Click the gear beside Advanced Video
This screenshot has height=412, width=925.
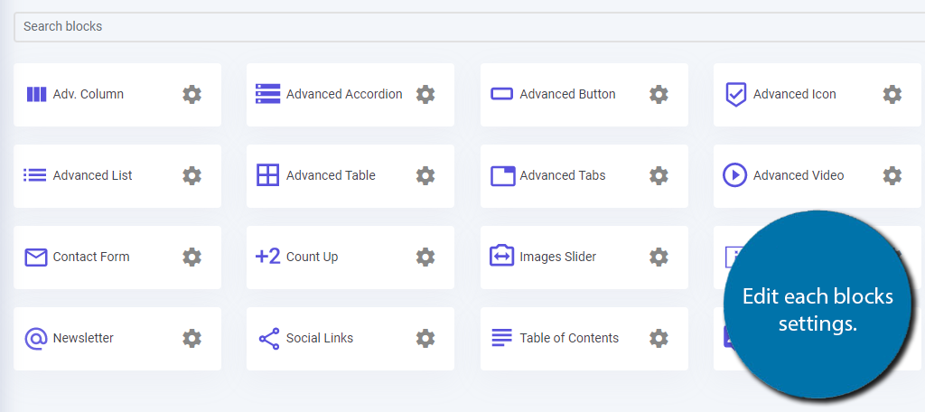pos(892,175)
